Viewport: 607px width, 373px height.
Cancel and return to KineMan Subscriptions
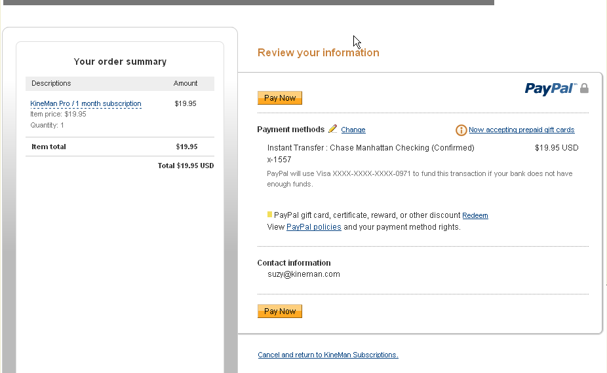[328, 355]
